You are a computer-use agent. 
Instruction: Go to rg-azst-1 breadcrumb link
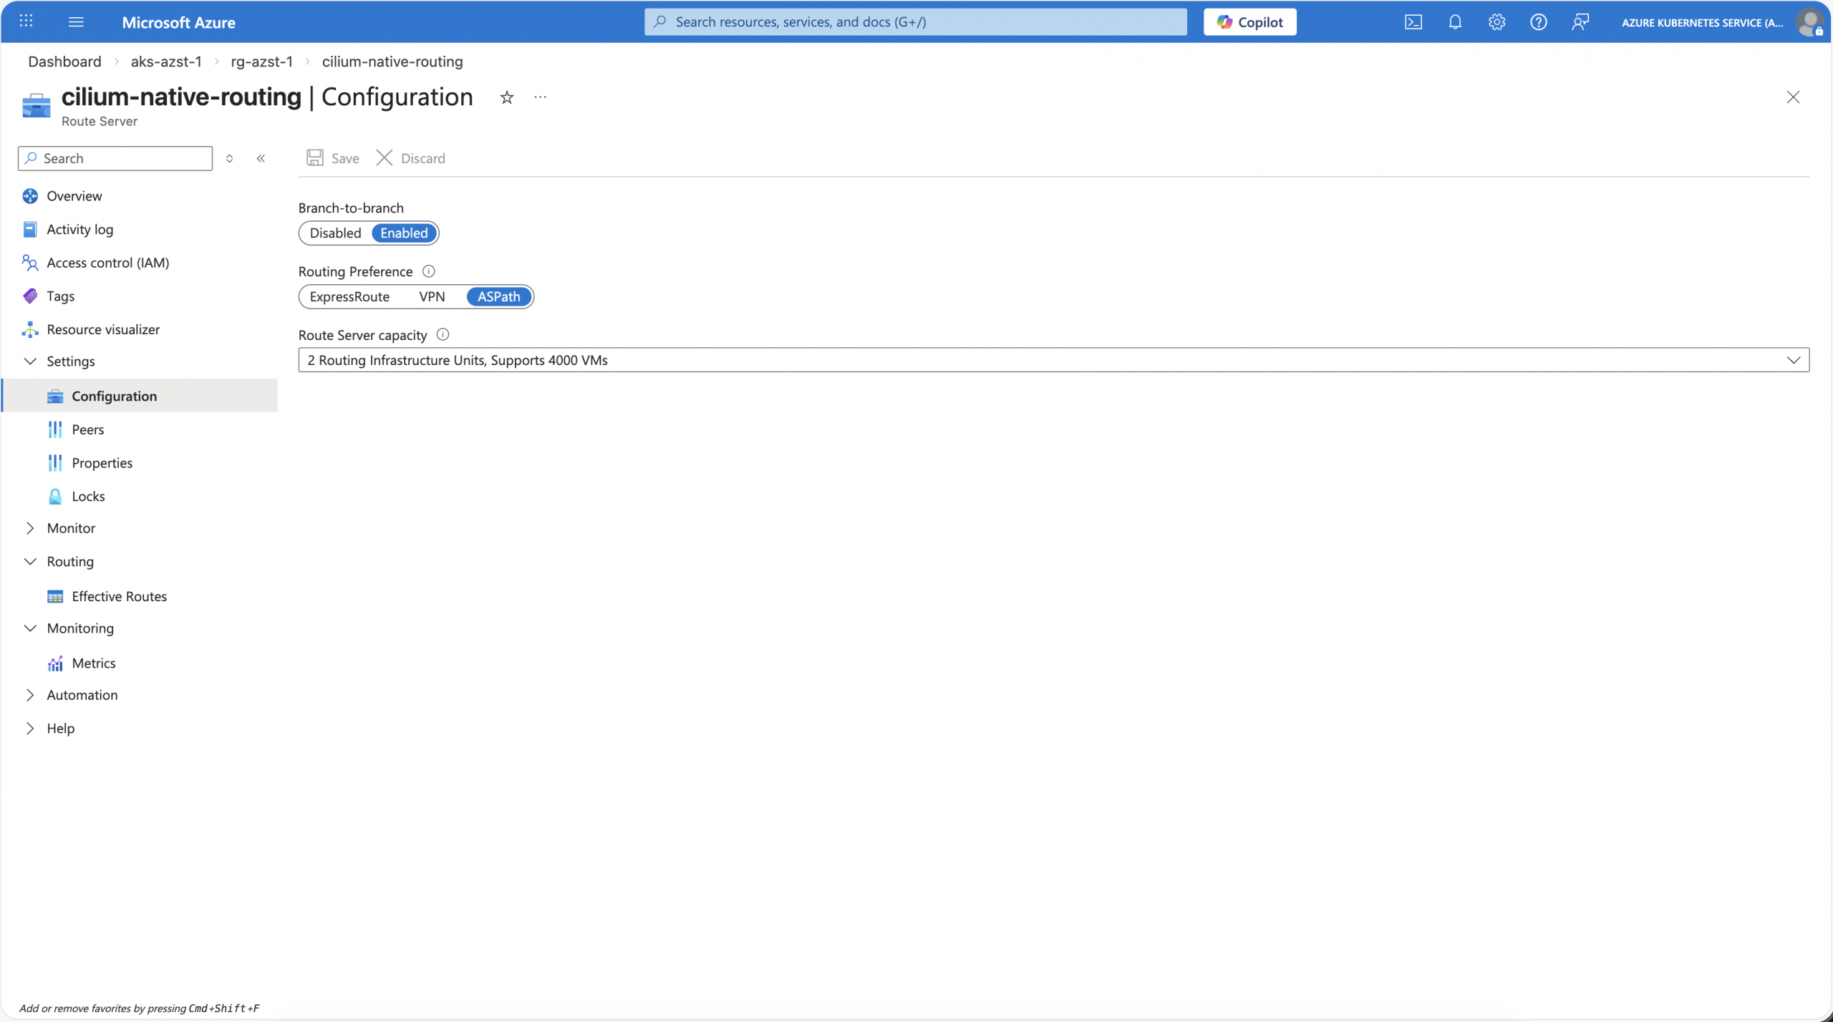click(x=261, y=62)
